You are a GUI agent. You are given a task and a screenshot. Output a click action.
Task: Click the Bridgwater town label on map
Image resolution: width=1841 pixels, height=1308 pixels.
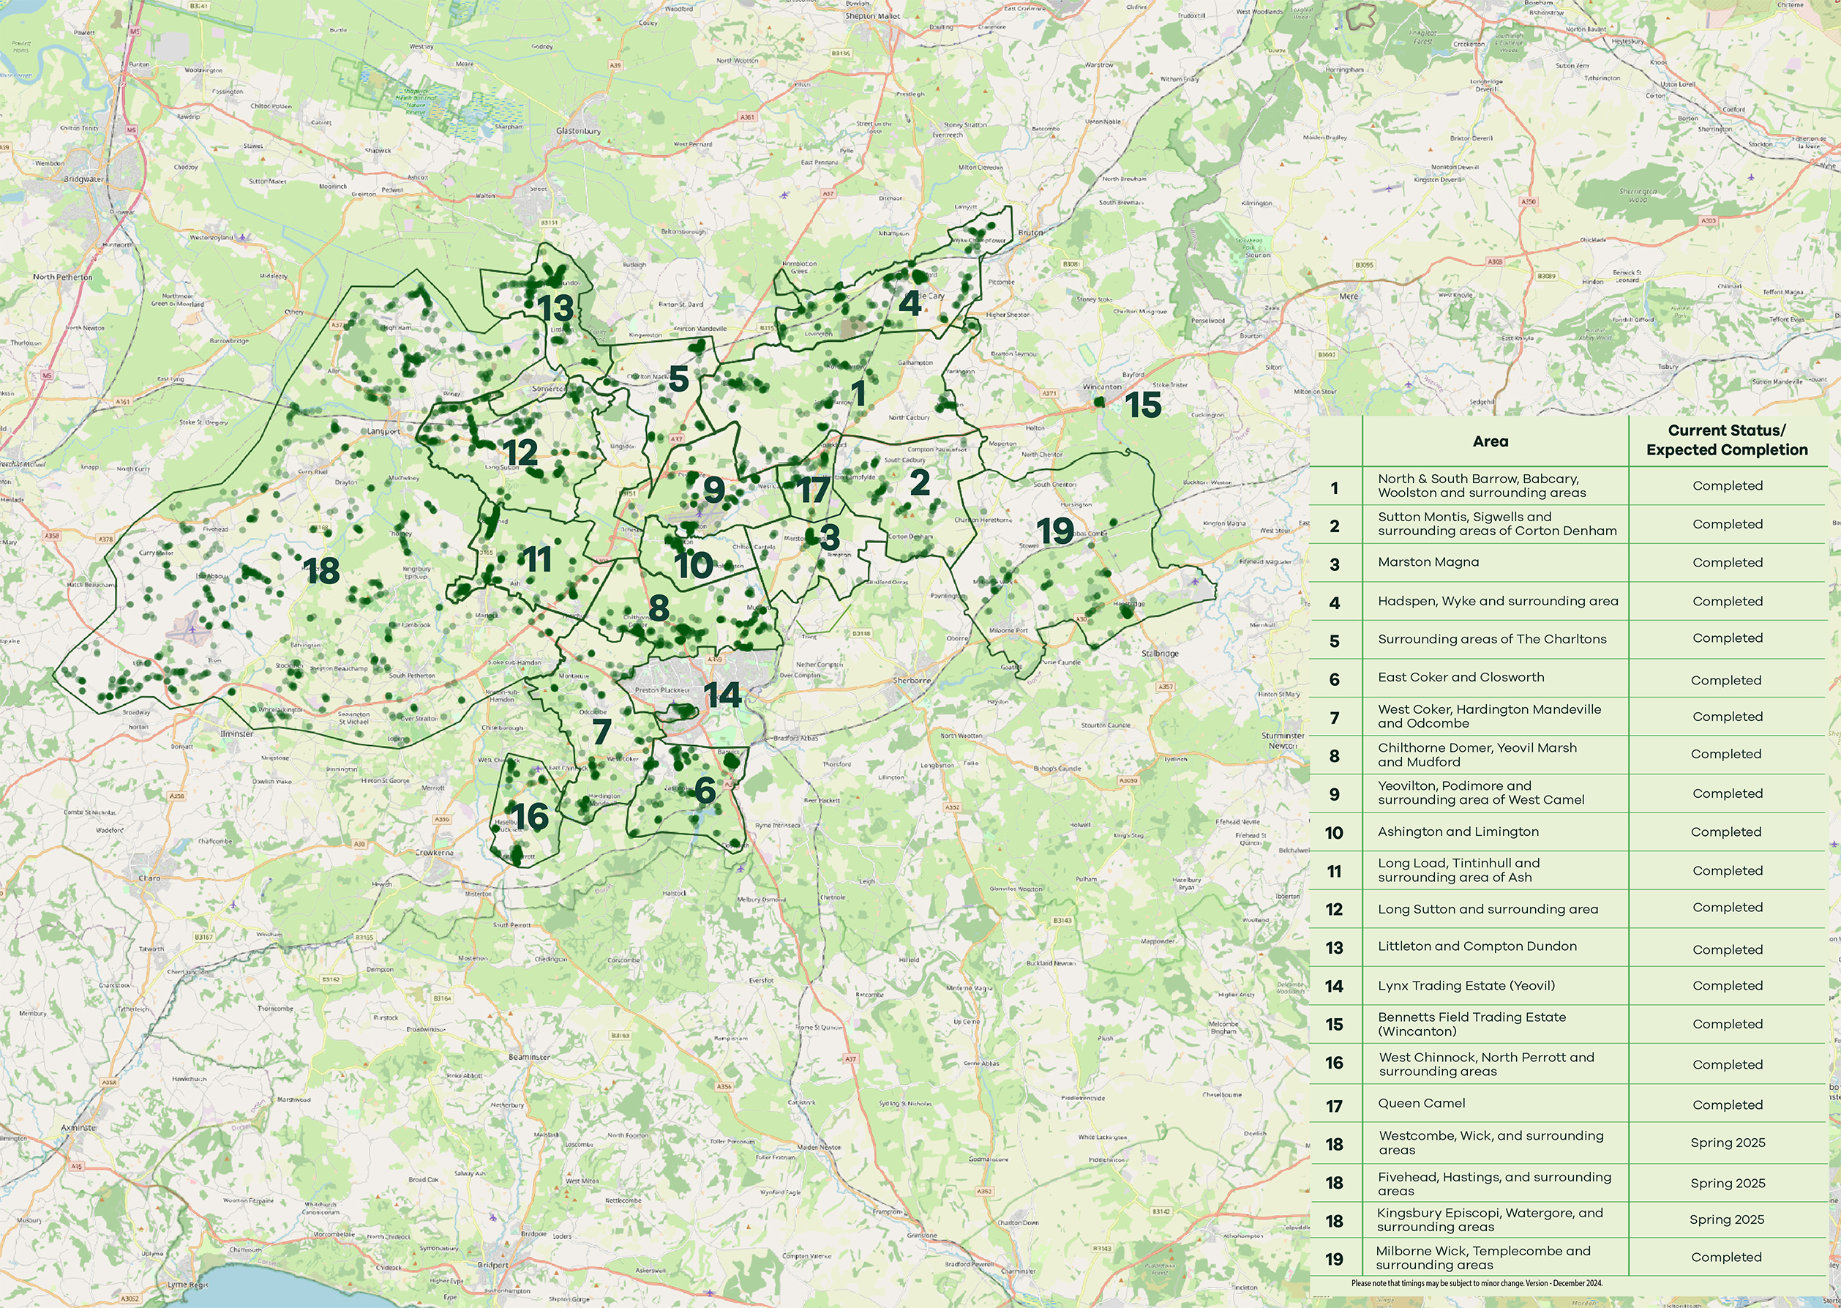pyautogui.click(x=85, y=179)
